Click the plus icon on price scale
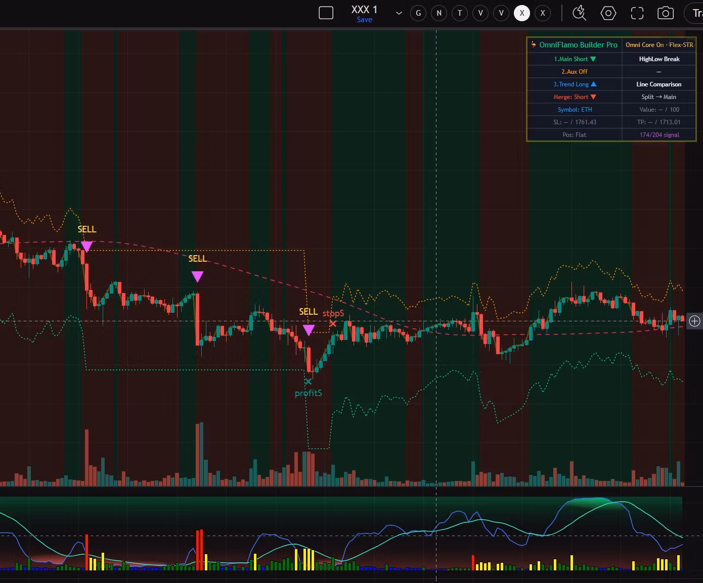This screenshot has width=703, height=583. coord(695,321)
